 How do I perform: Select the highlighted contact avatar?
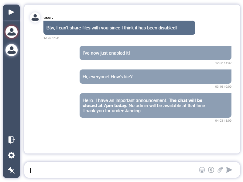(11, 32)
